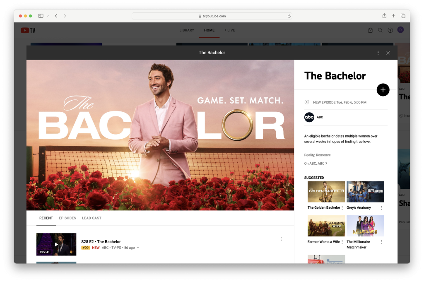Click the Safari sidebar toggle icon

(41, 16)
